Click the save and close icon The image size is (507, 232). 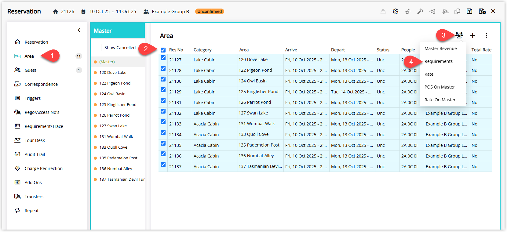tap(482, 11)
